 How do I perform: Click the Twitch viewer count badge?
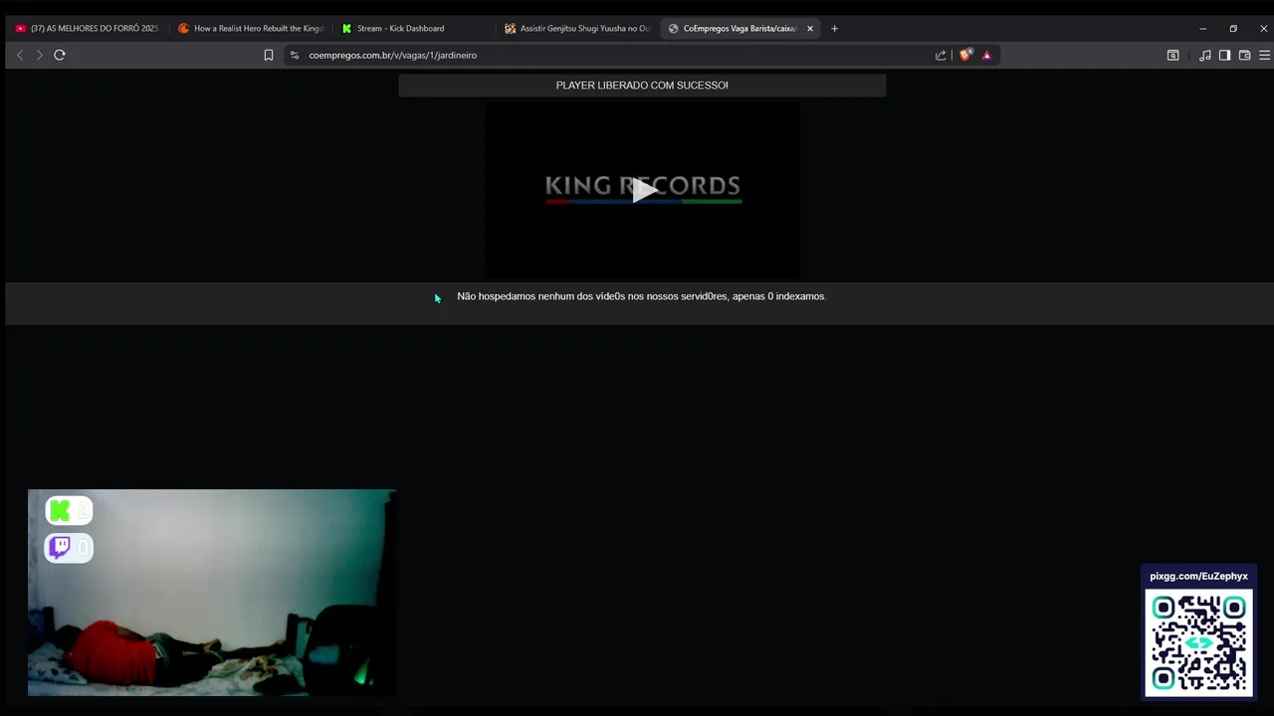coord(69,547)
